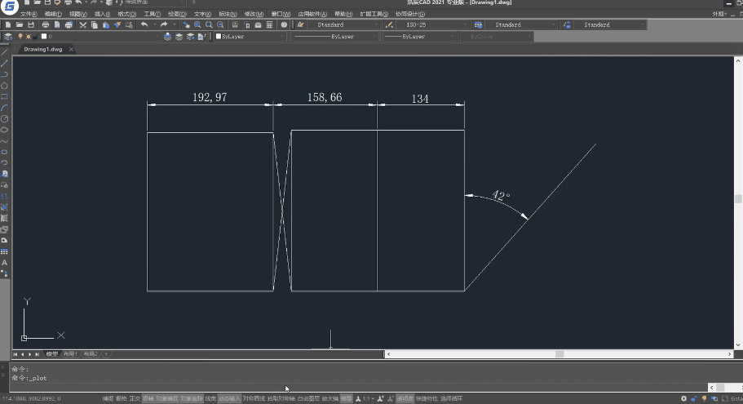743x404 pixels.
Task: Toggle 线宽 lineweight display in status bar
Action: pos(211,399)
